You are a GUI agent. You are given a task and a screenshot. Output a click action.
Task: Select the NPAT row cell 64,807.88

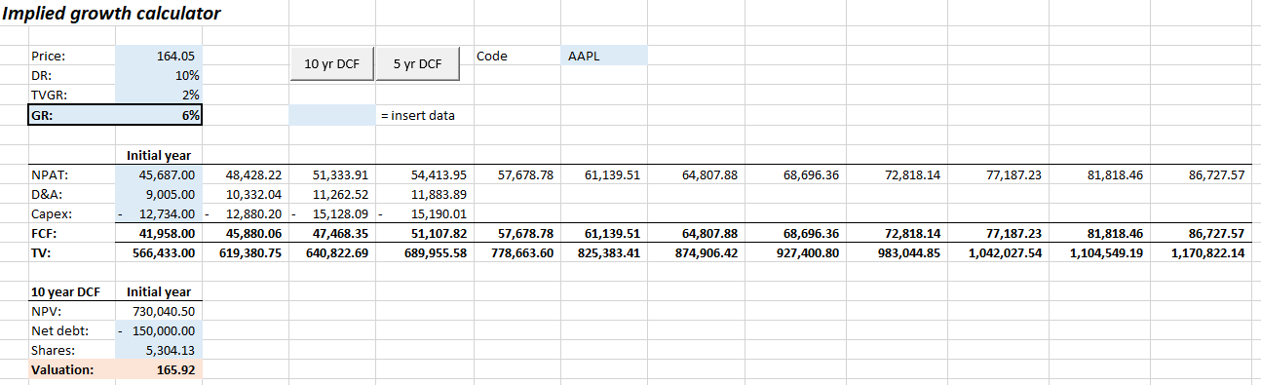click(x=696, y=175)
